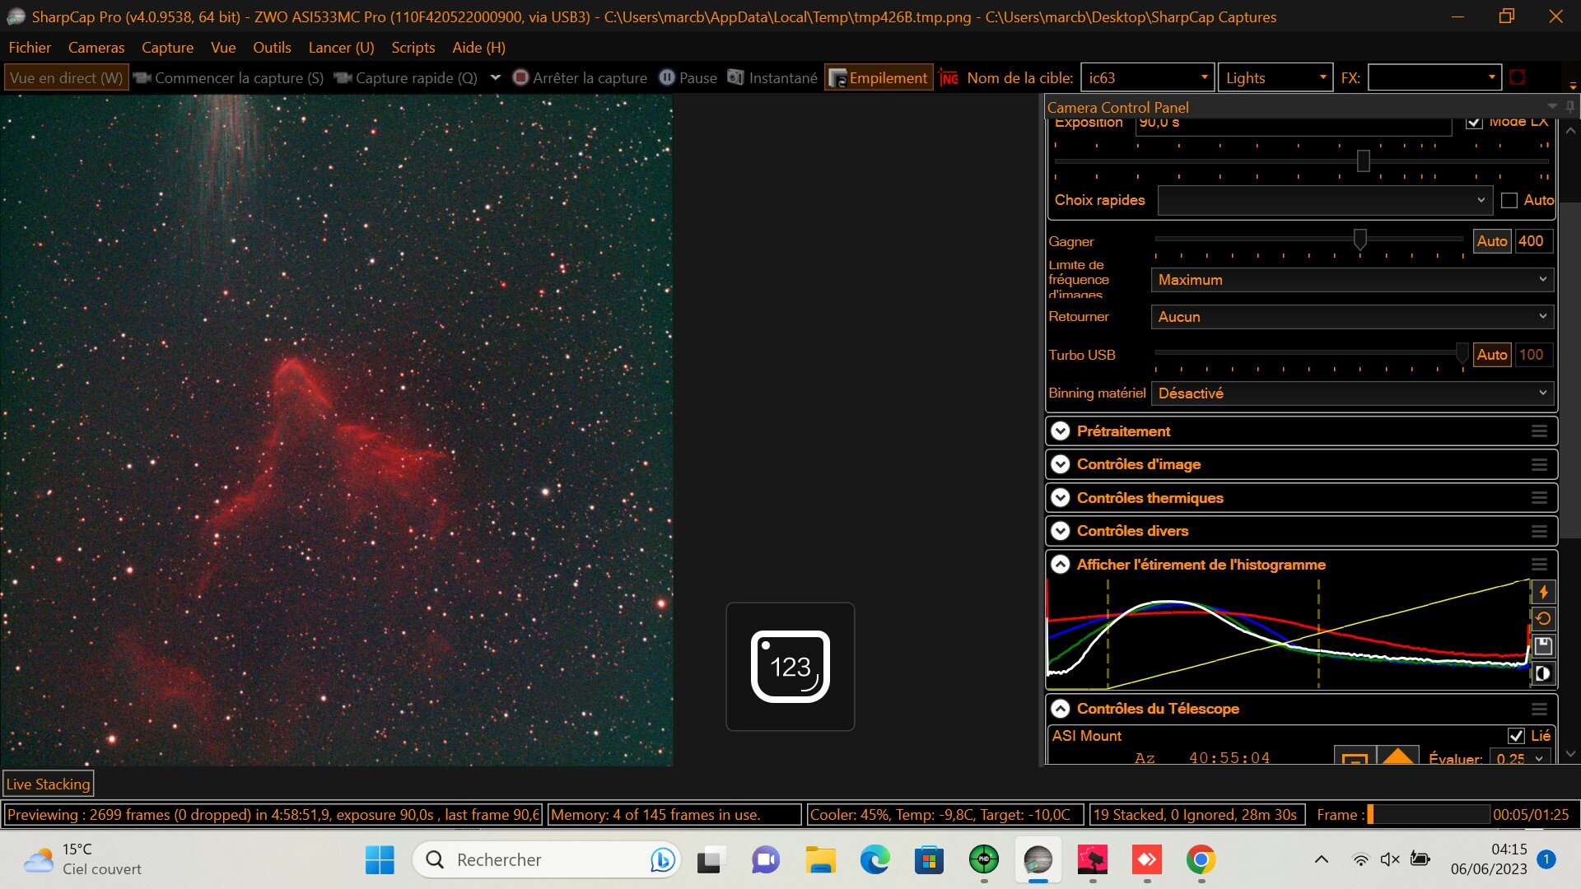Switch to the Live Stacking tab

click(48, 784)
